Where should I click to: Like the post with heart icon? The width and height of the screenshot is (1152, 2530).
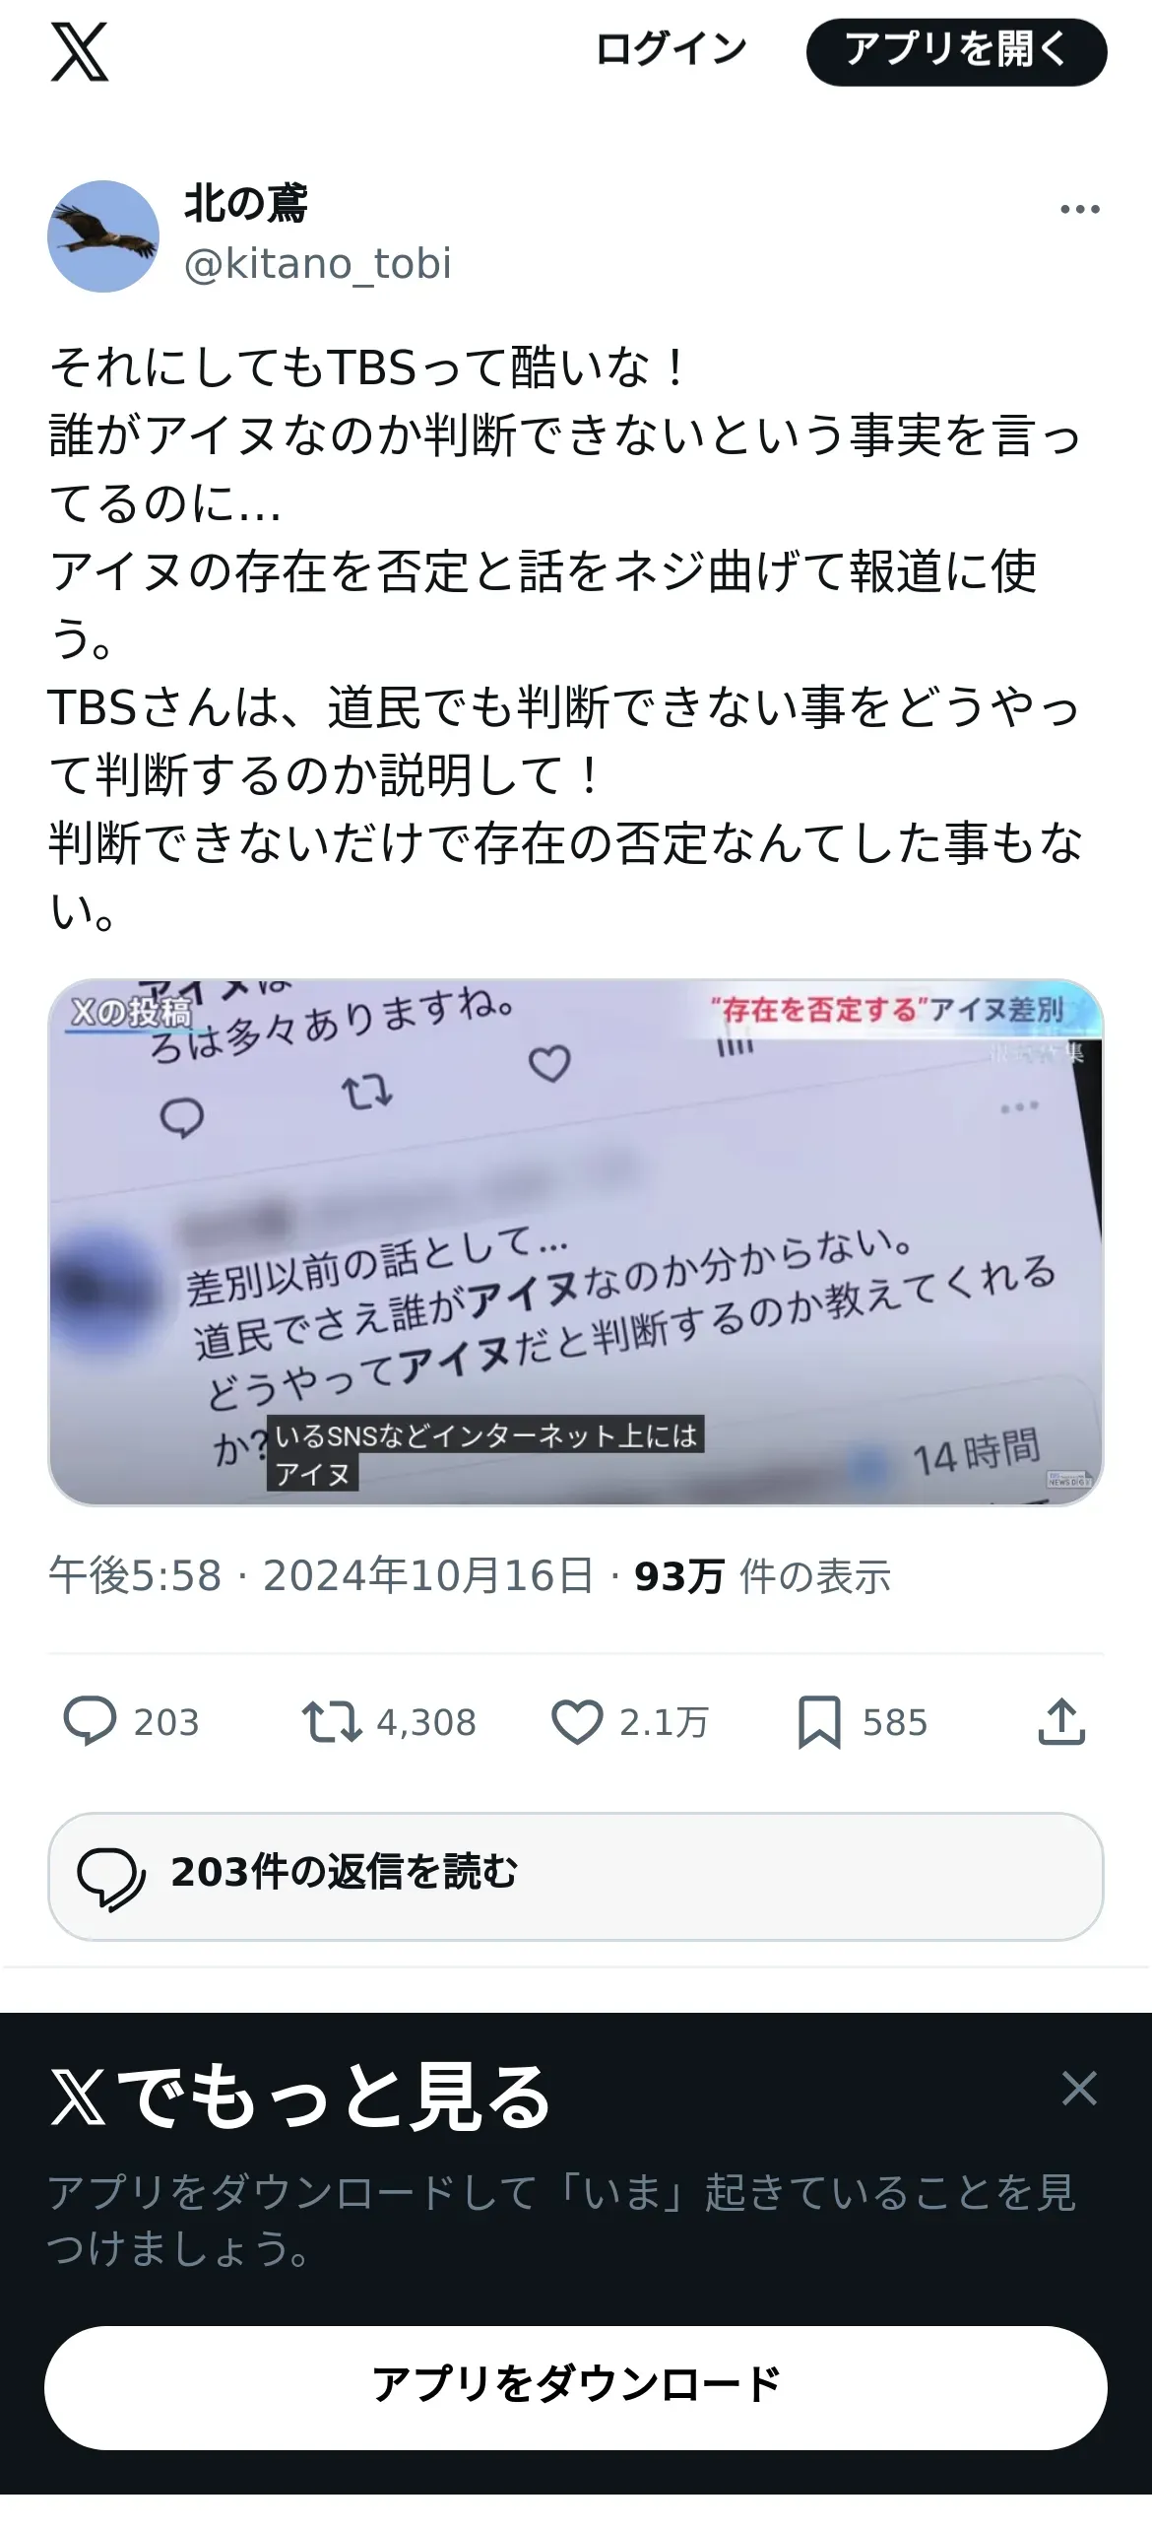click(576, 1722)
